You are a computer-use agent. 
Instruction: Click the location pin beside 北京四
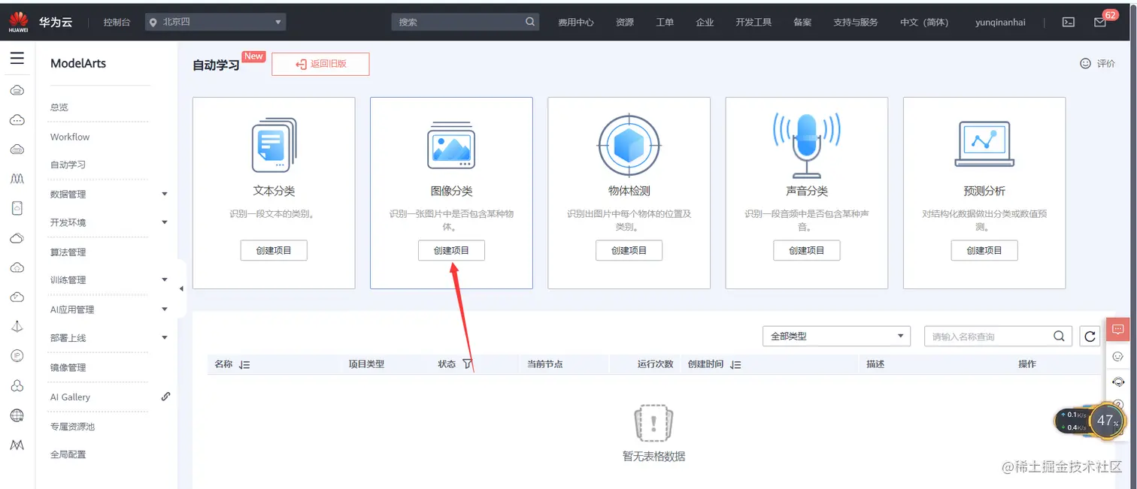click(153, 23)
